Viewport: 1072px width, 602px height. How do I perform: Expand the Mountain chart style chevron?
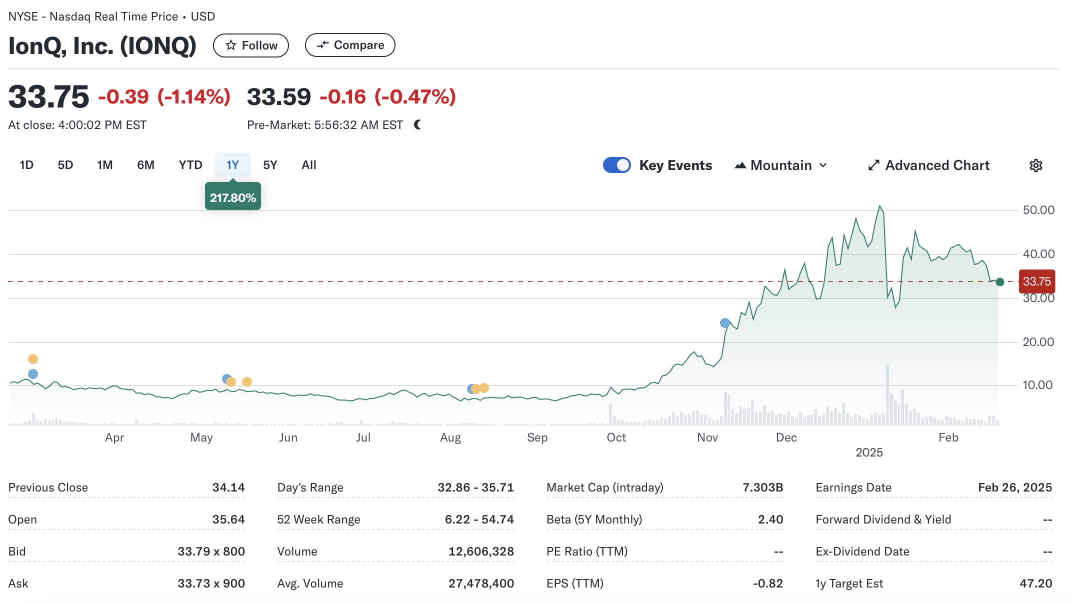pos(823,165)
